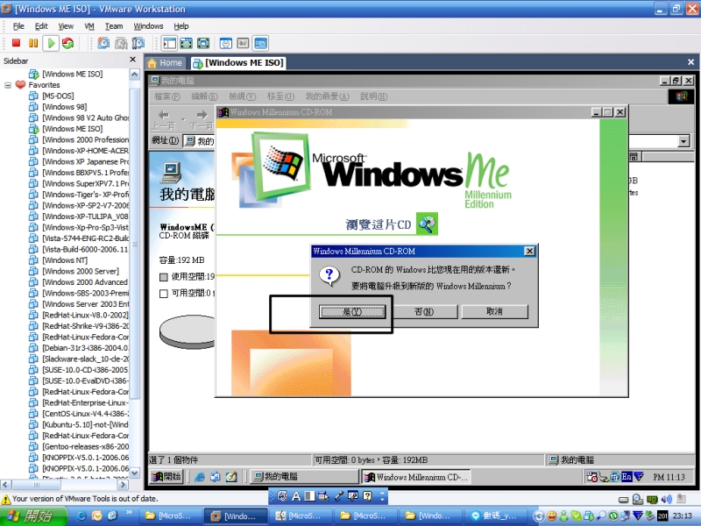Click the guest 開始 start button
Screen dimensions: 701x526
coord(166,477)
